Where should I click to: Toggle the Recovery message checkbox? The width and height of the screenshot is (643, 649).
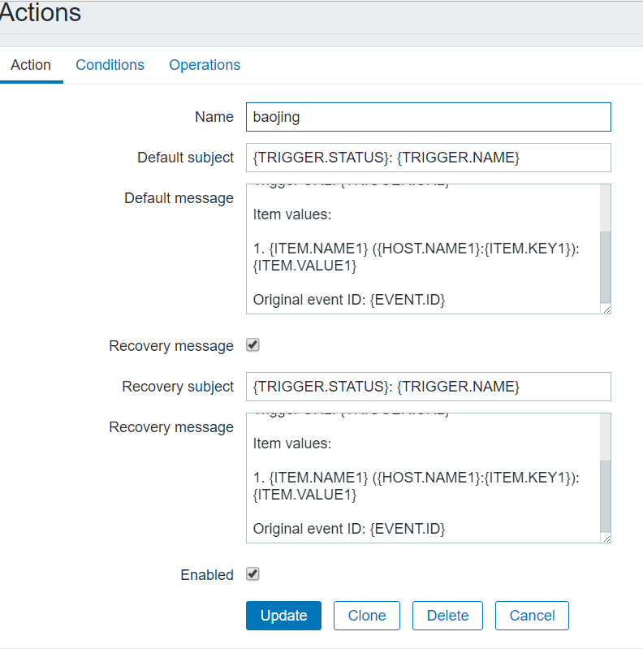pyautogui.click(x=252, y=345)
